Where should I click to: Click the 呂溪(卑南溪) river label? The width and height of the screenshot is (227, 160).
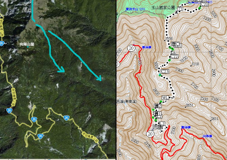pos(127,102)
